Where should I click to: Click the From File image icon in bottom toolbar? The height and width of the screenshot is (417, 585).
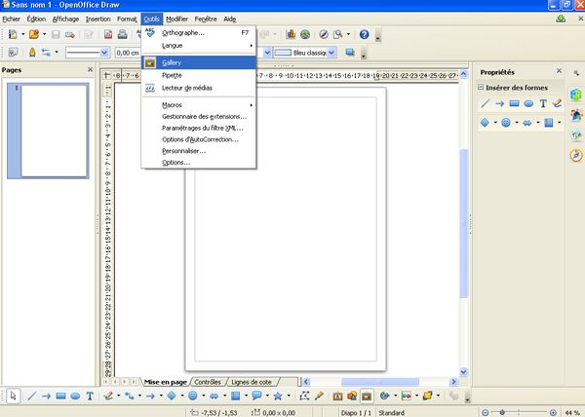pos(352,396)
